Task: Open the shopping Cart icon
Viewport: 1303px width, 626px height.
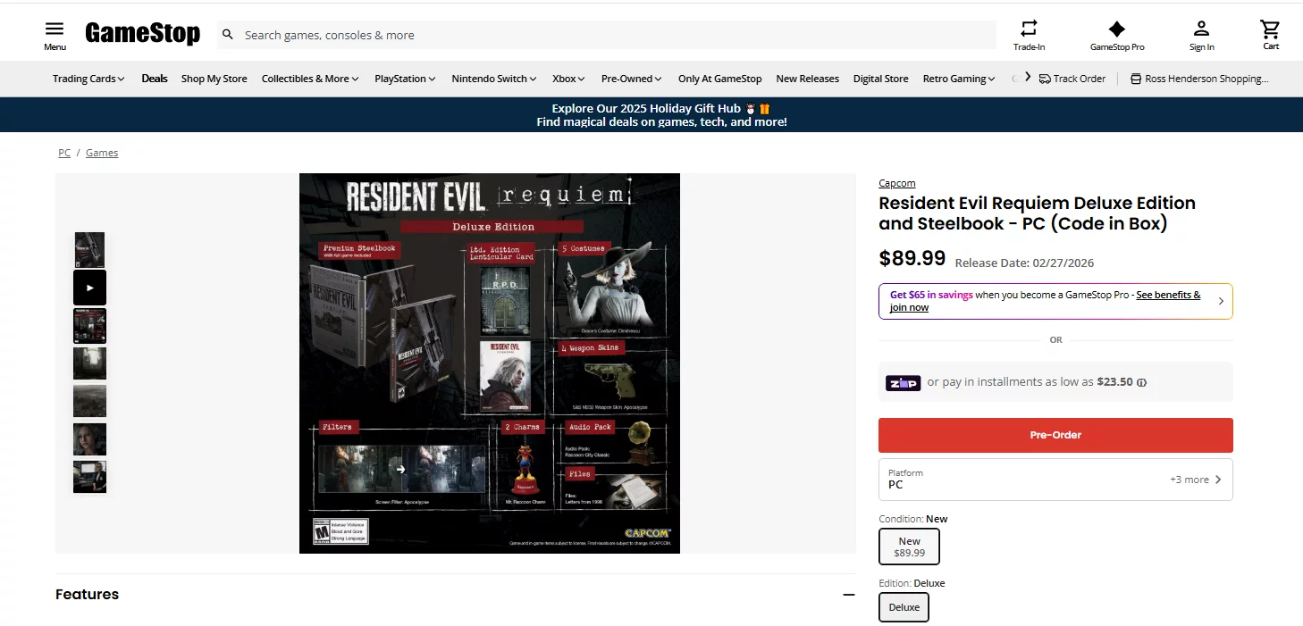Action: point(1270,29)
